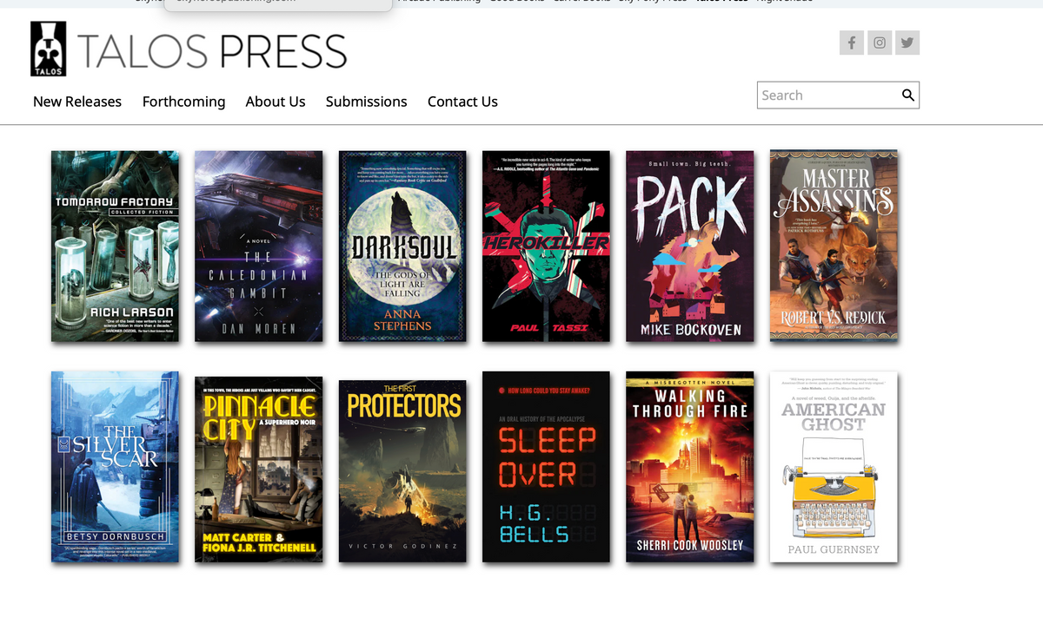
Task: Open the New Releases menu item
Action: [76, 102]
